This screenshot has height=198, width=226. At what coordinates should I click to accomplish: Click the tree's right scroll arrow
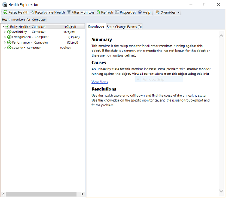point(82,194)
